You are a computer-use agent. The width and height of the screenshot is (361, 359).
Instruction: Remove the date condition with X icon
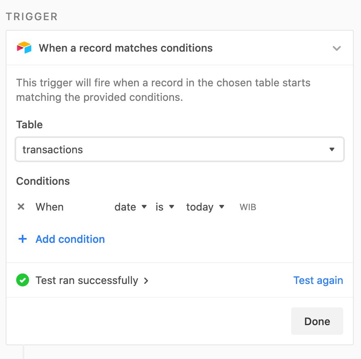point(21,207)
